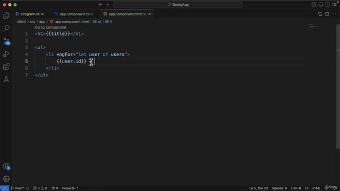Open the Manage settings gear
This screenshot has width=340, height=191.
[6, 179]
